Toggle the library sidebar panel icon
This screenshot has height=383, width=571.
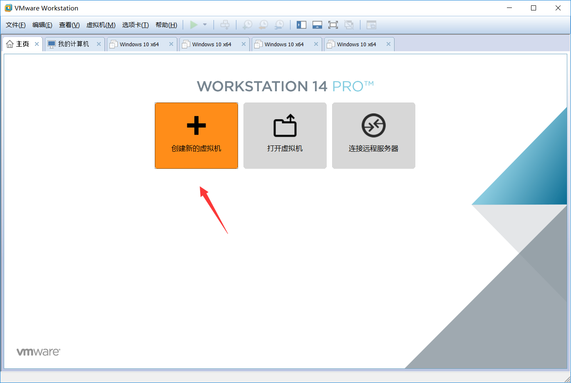coord(301,25)
